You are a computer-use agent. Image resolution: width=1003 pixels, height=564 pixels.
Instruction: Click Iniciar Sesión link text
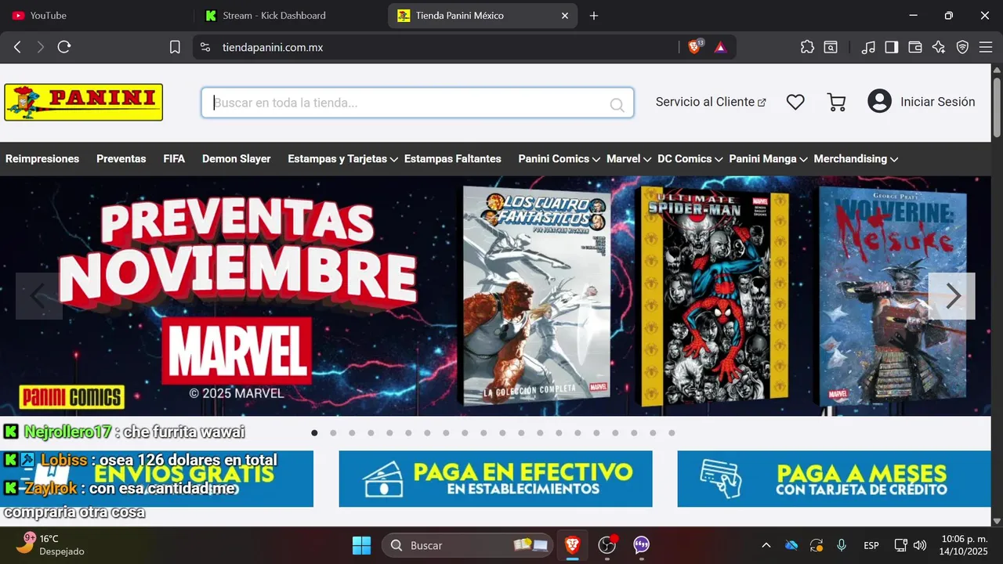click(x=938, y=102)
